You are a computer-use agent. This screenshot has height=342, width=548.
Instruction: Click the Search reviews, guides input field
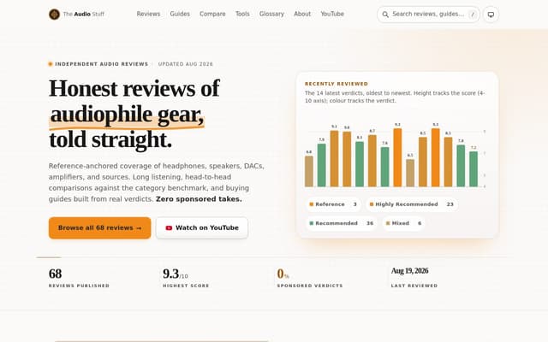click(428, 15)
